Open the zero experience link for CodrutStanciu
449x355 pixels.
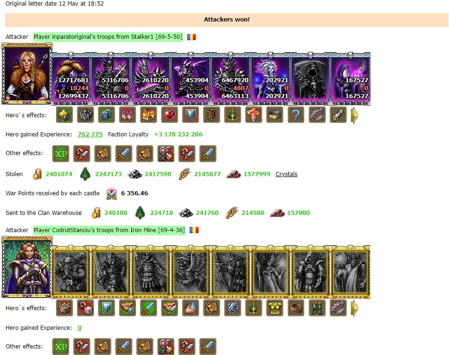click(79, 328)
